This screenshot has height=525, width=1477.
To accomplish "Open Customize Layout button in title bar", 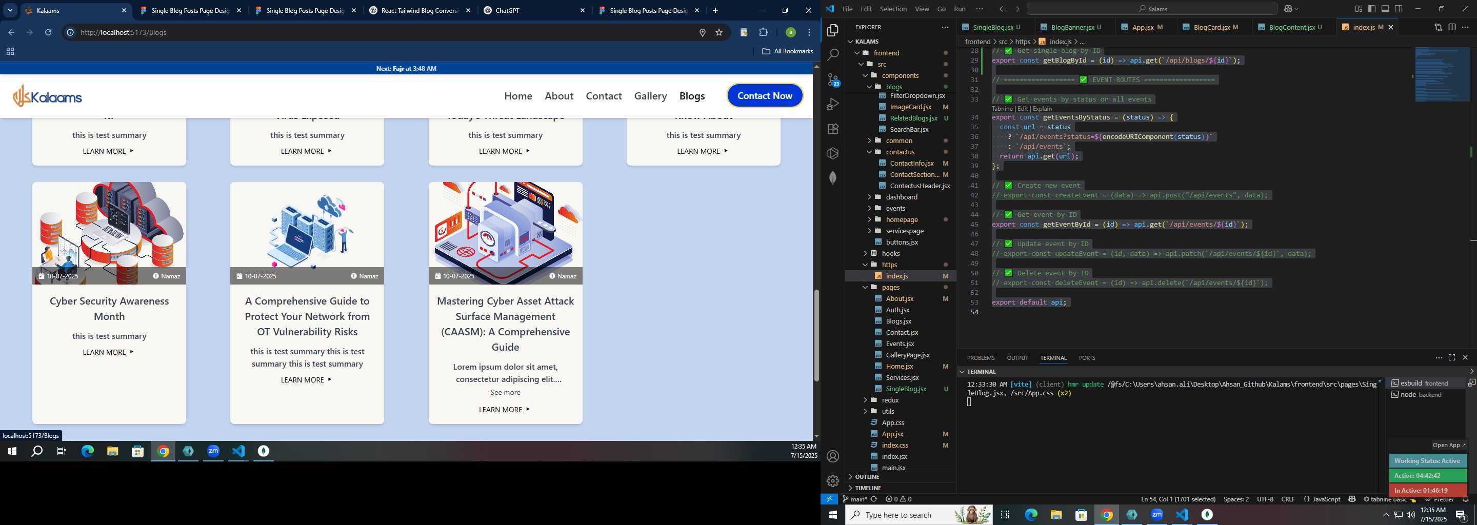I will pos(1359,9).
